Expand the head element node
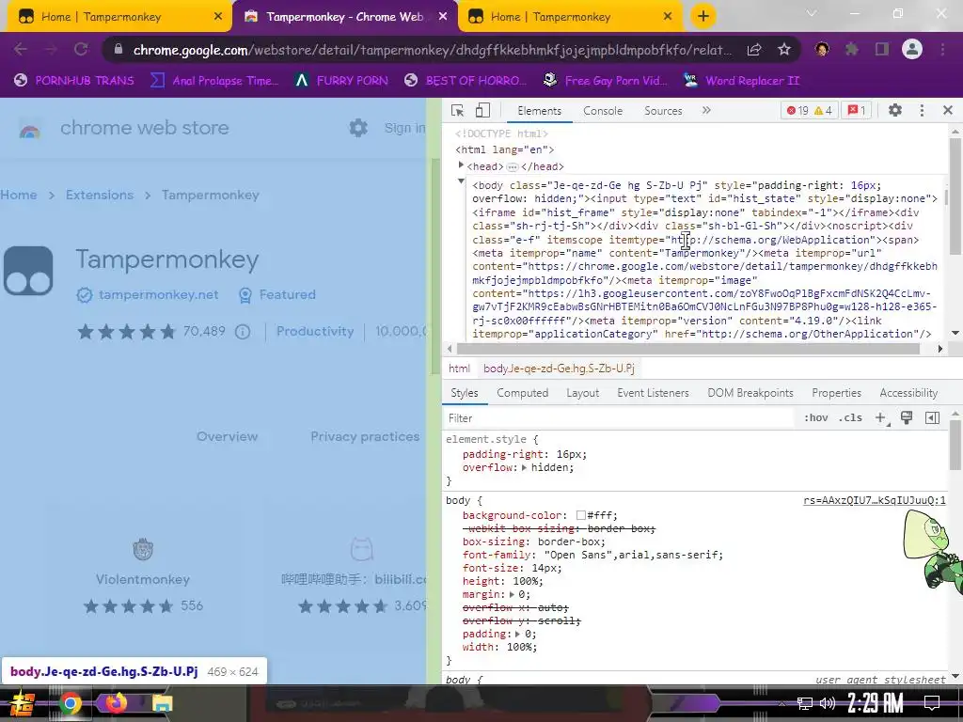The height and width of the screenshot is (722, 963). [x=461, y=165]
